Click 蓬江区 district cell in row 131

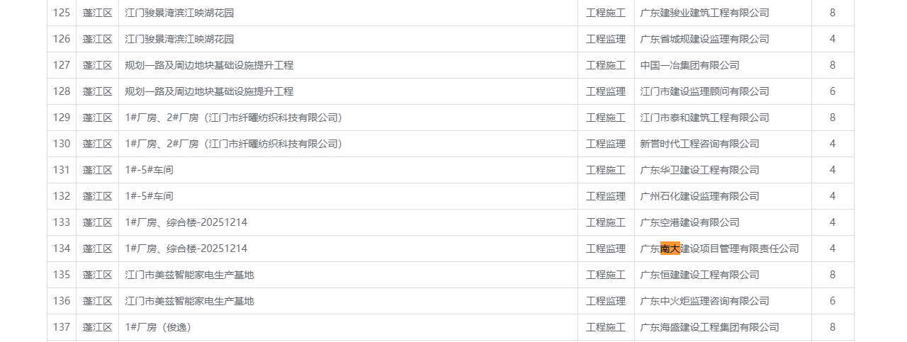[x=98, y=170]
